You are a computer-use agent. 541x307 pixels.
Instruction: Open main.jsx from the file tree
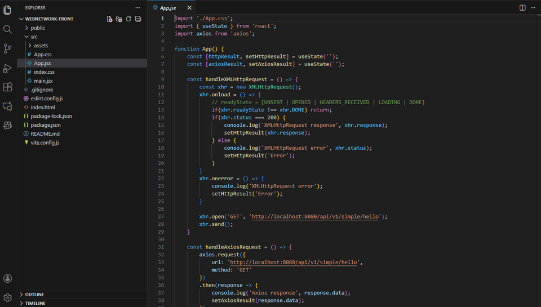click(43, 81)
